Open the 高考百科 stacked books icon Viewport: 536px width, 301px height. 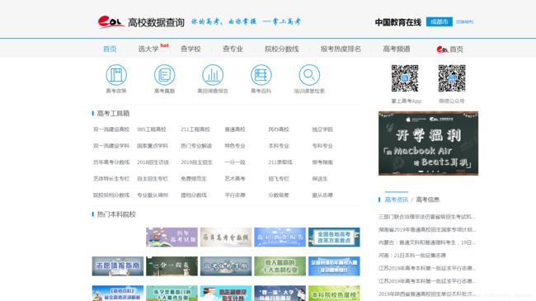(261, 74)
